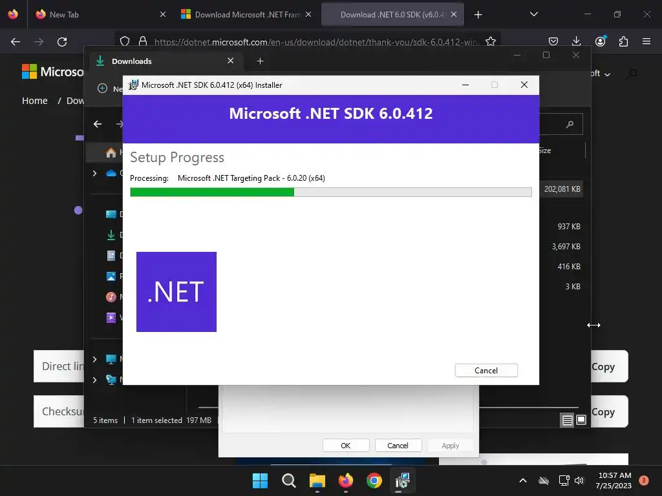Image resolution: width=662 pixels, height=496 pixels.
Task: Go back in Firefox history
Action: 16,42
